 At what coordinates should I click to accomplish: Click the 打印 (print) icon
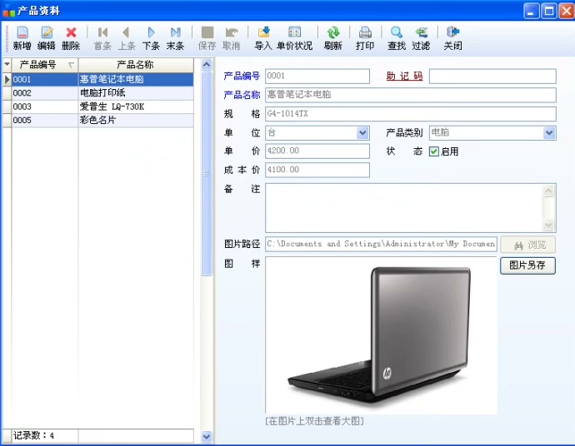point(365,37)
